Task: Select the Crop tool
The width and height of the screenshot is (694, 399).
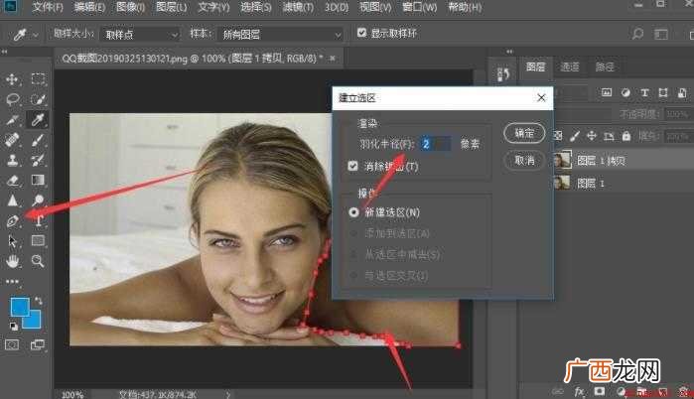Action: [x=12, y=119]
